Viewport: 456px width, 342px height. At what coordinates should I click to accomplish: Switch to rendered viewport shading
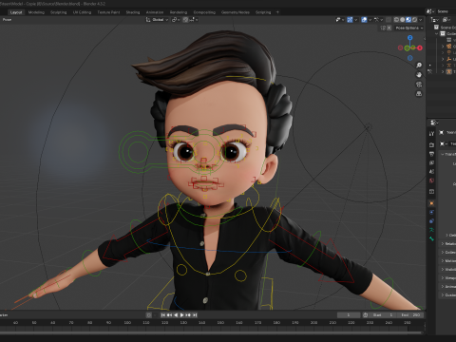click(414, 20)
